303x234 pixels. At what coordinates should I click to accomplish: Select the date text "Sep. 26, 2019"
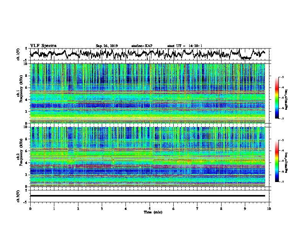tap(107, 46)
